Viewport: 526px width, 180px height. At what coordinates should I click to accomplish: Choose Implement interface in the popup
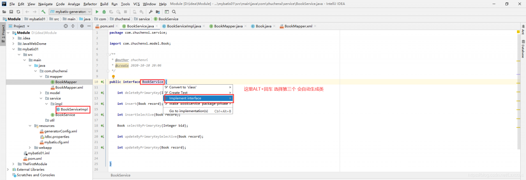point(198,98)
